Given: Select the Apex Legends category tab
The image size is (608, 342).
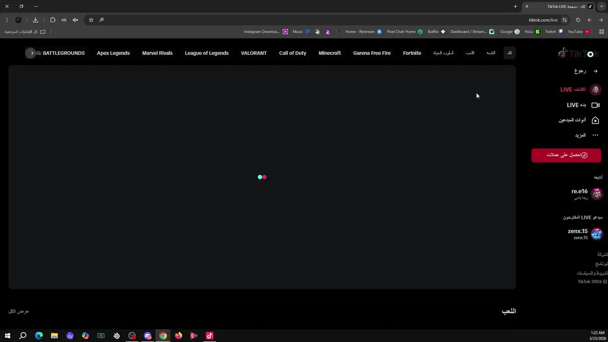Looking at the screenshot, I should click(x=113, y=53).
